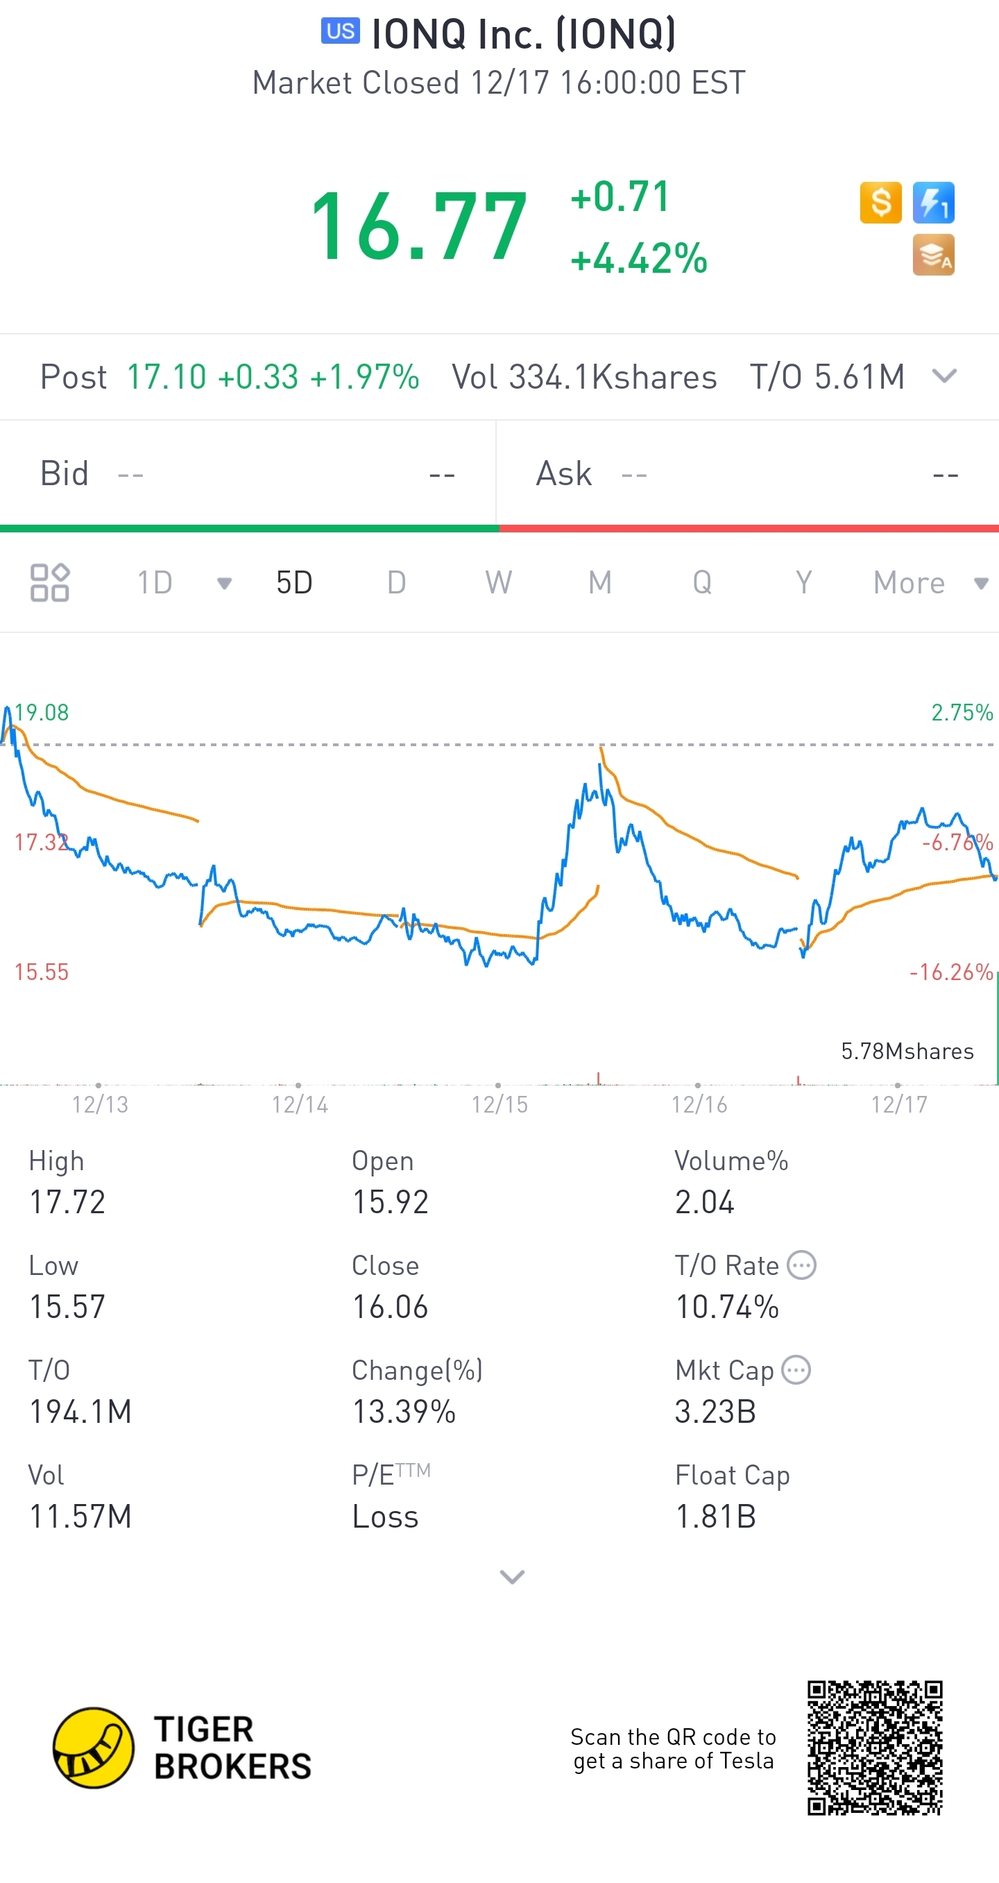Viewport: 999px width, 1883px height.
Task: Tap the 12/16 date marker on chart
Action: [699, 1103]
